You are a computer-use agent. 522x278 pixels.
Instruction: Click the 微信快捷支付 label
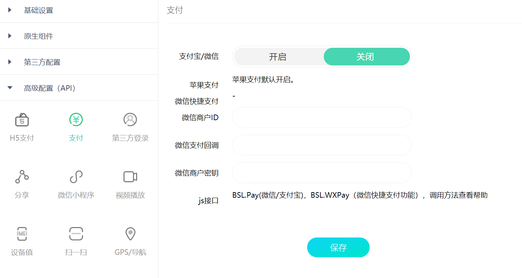coord(197,101)
